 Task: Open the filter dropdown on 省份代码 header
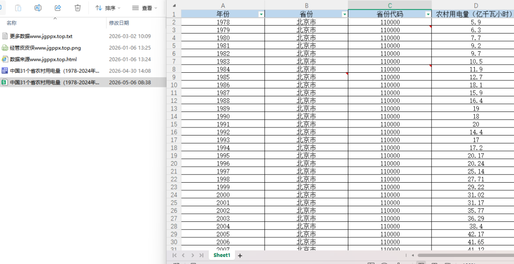pos(428,14)
